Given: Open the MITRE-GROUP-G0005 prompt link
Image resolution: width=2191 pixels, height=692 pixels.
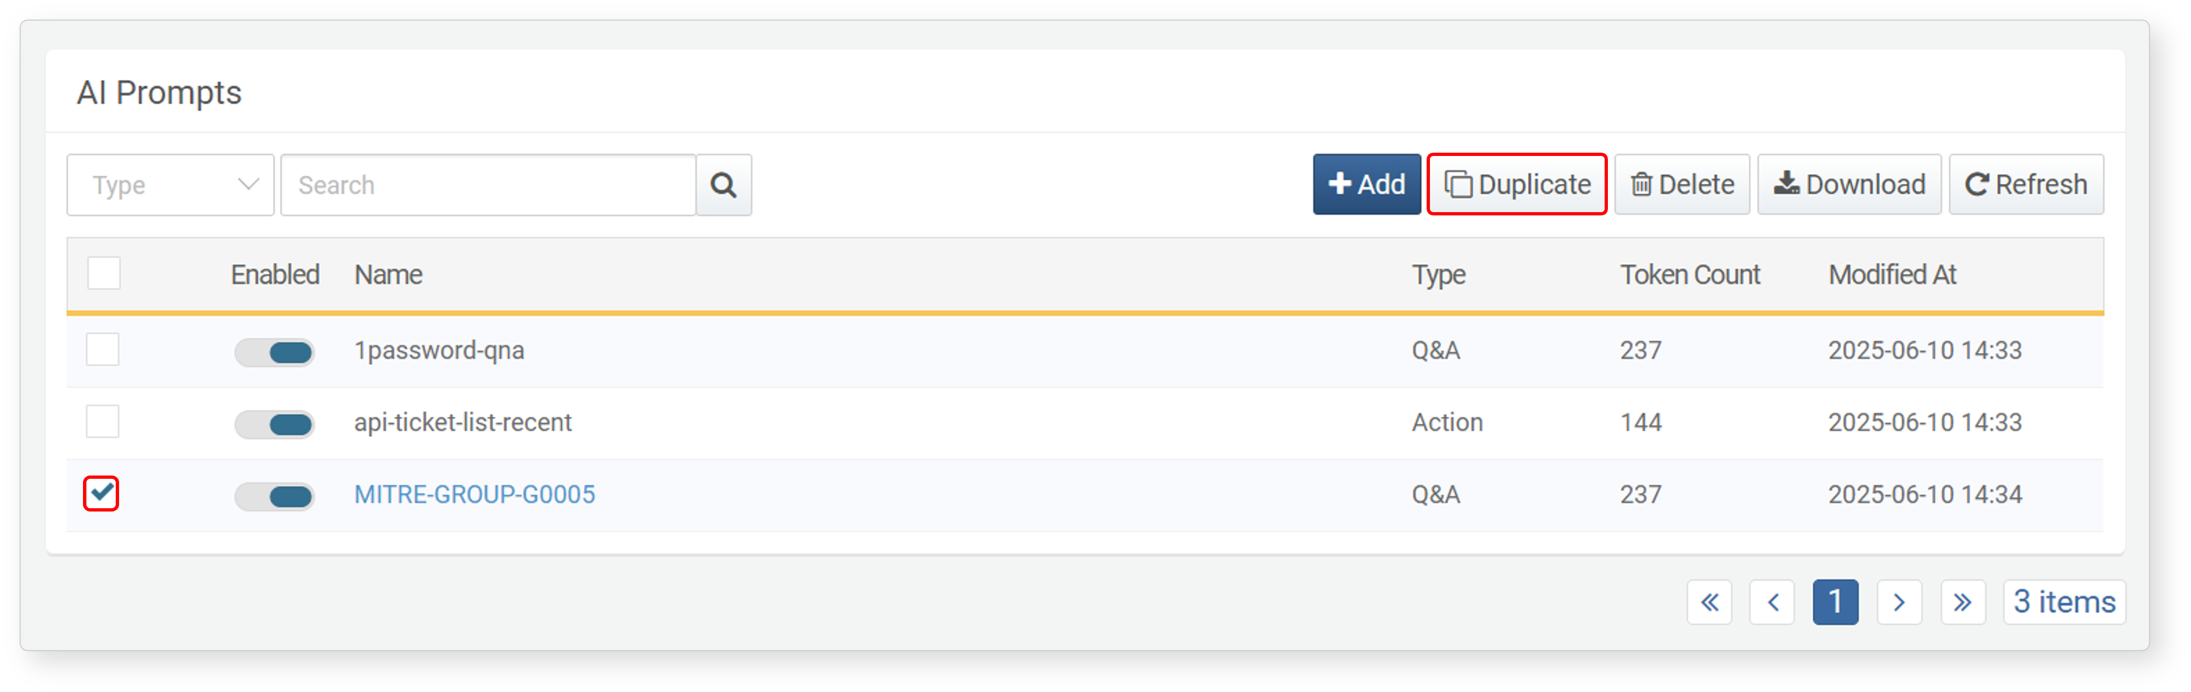Looking at the screenshot, I should (474, 494).
